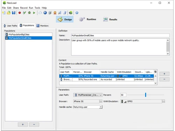Open the Handle cache dropdown
Screen dimensions: 175x131
pos(88,107)
